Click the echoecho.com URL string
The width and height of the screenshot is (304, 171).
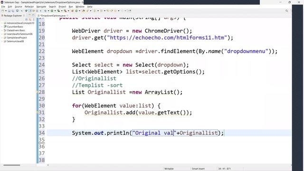pyautogui.click(x=167, y=38)
